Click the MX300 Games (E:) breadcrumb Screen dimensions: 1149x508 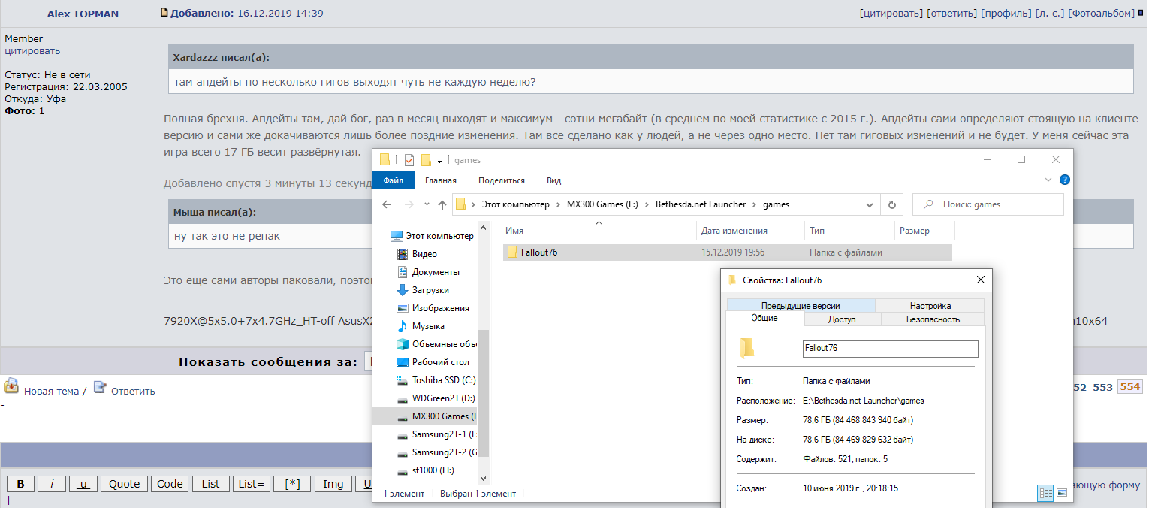602,204
